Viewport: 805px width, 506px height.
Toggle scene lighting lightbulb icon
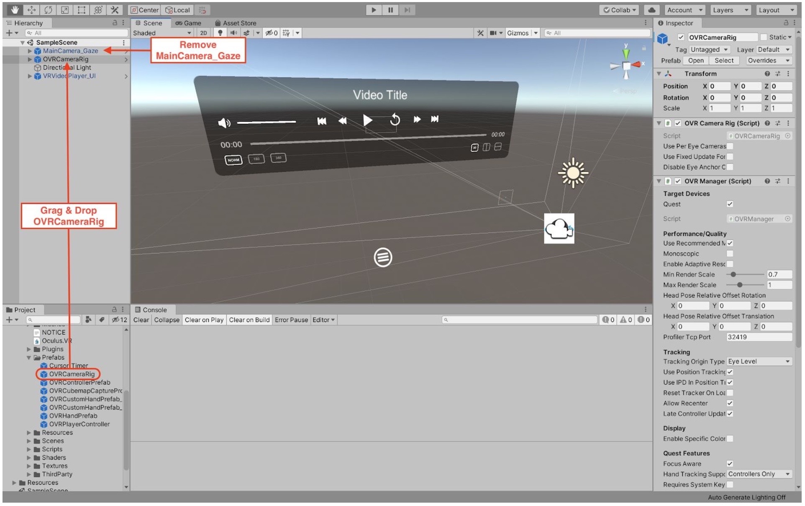(220, 33)
